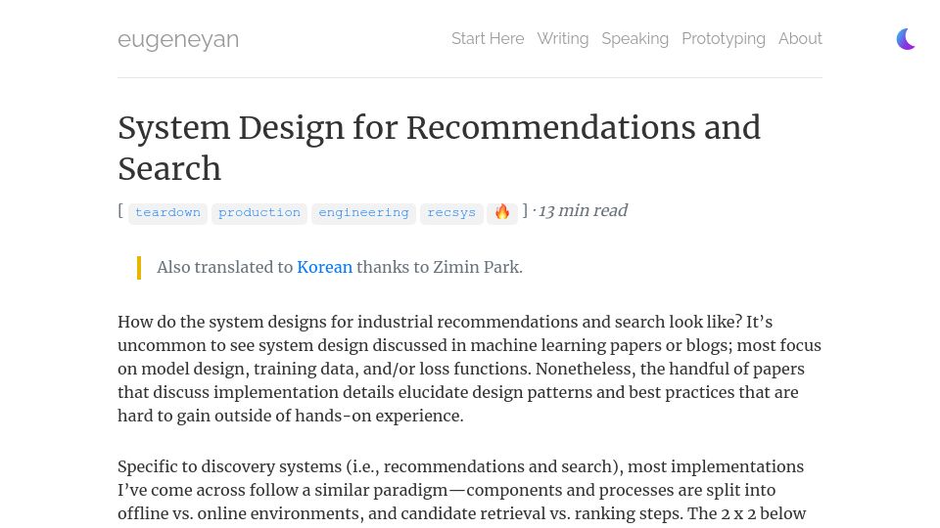The width and height of the screenshot is (940, 528).
Task: Select the teardown tag
Action: point(167,213)
